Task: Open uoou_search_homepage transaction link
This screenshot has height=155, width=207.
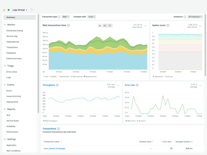Action: tap(54, 149)
